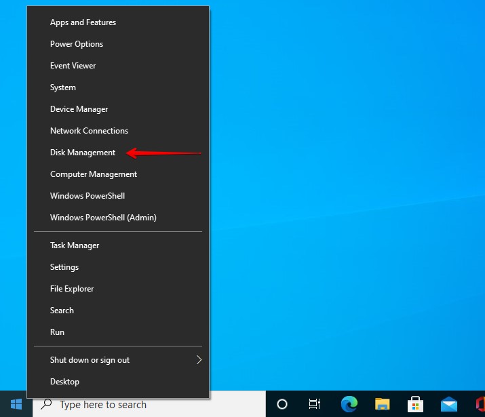This screenshot has width=485, height=417.
Task: Select Disk Management from the menu
Action: (83, 153)
